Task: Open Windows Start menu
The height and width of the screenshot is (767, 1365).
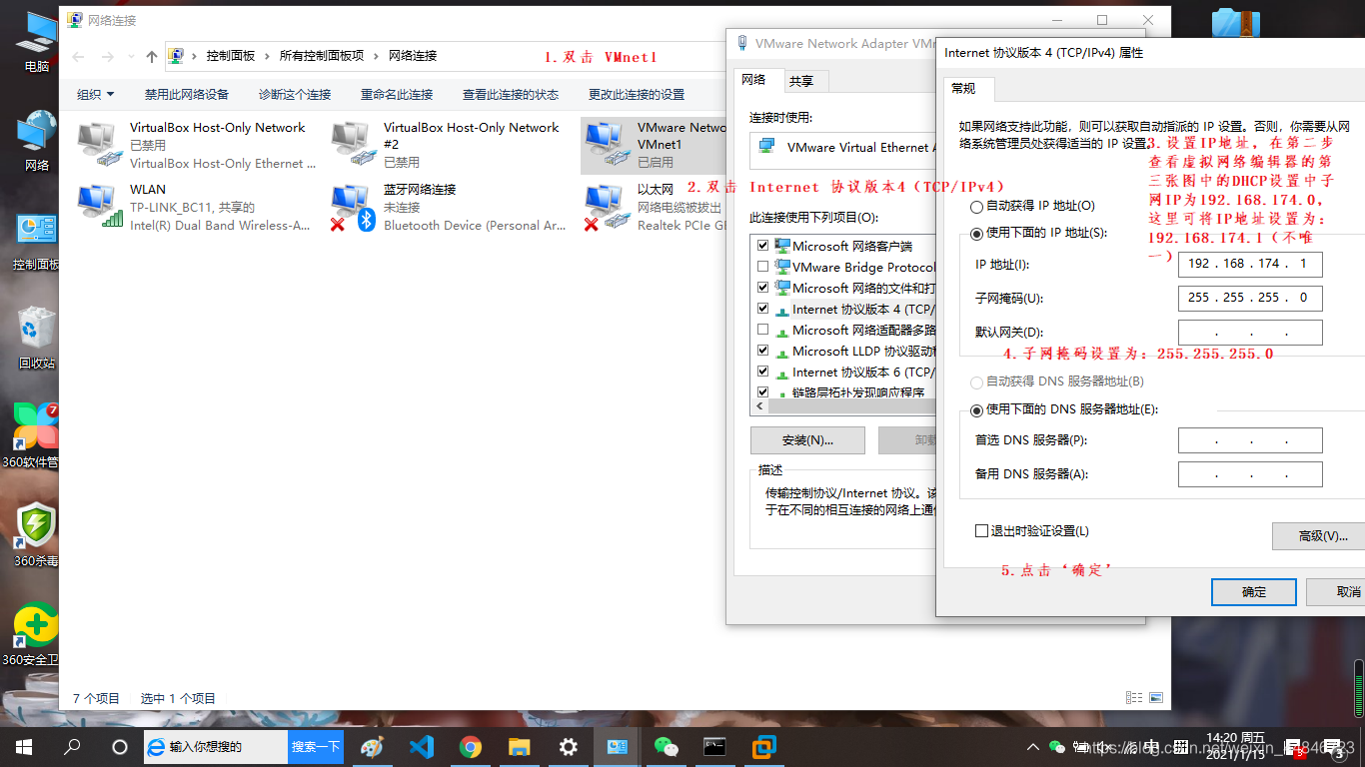Action: 23,746
